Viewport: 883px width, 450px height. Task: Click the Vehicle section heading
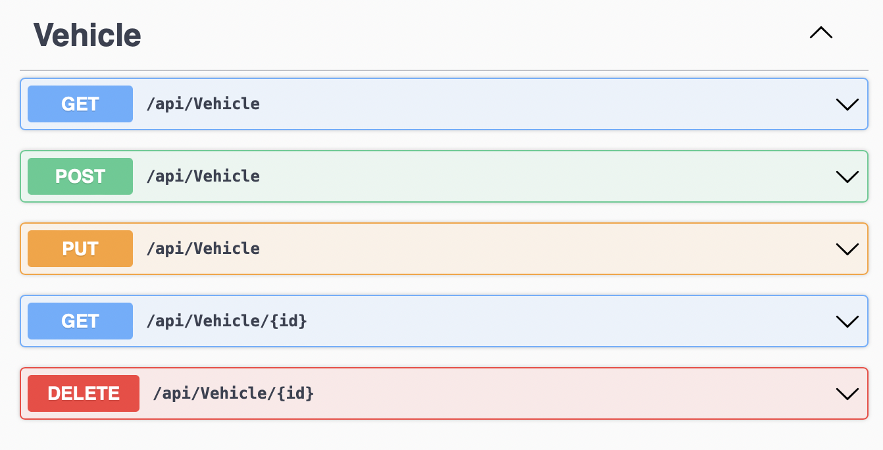tap(88, 35)
